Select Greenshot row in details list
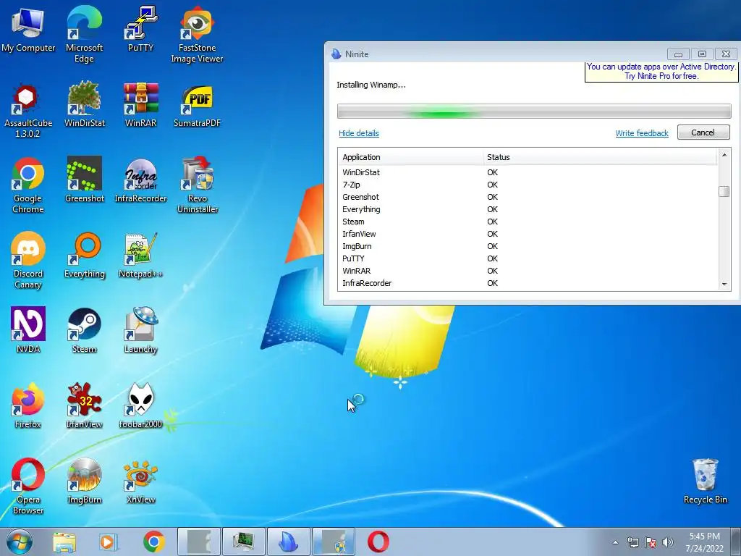The width and height of the screenshot is (741, 556). tap(528, 197)
